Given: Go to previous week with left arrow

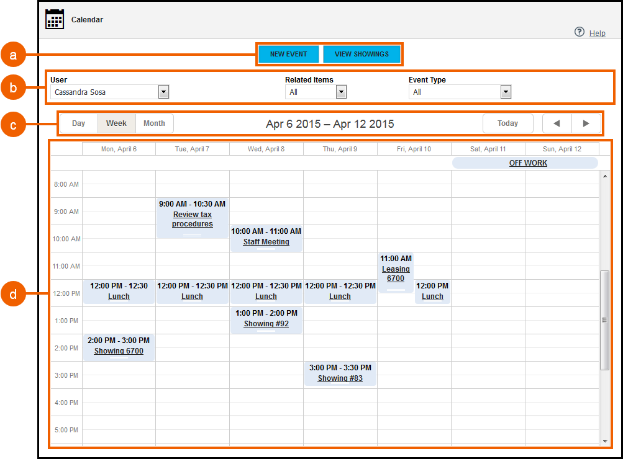Looking at the screenshot, I should click(557, 123).
